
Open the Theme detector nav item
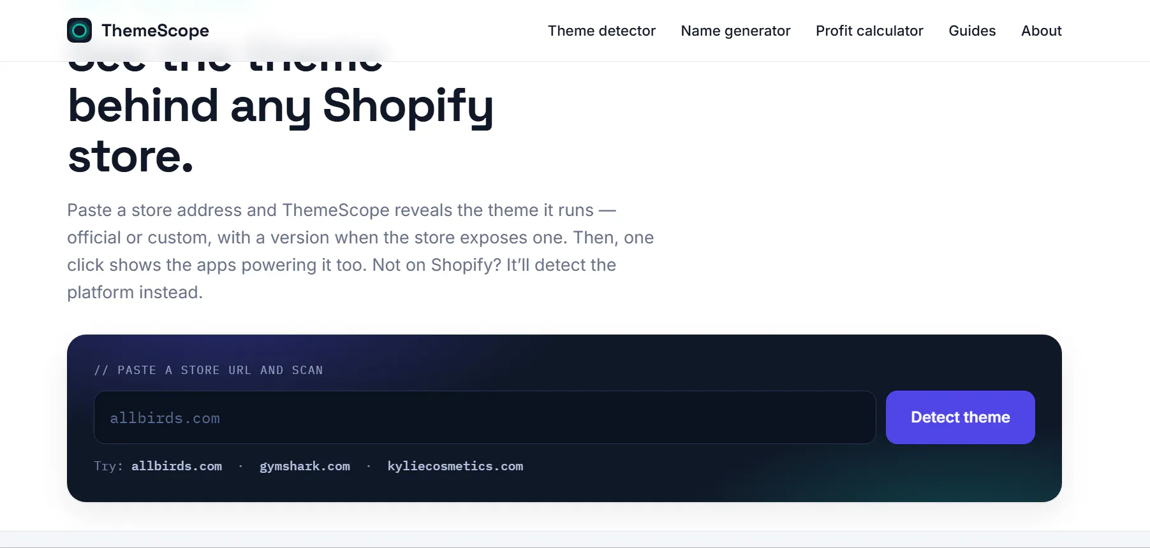tap(601, 31)
